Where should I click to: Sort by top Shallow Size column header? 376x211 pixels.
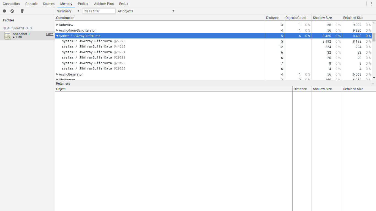tap(327, 18)
